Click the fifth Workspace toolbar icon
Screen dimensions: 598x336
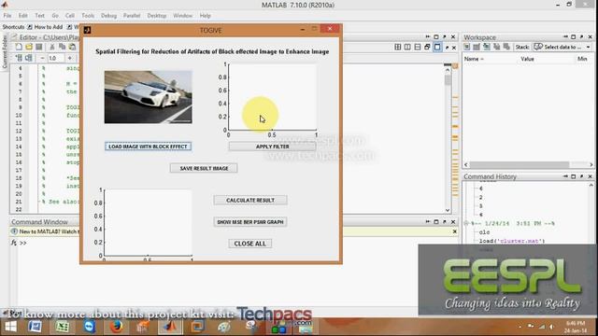(506, 47)
